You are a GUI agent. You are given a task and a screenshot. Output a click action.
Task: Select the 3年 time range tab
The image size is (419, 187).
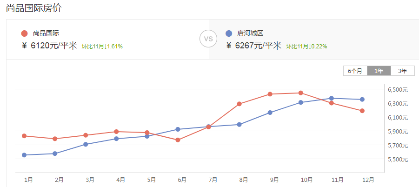(402, 71)
